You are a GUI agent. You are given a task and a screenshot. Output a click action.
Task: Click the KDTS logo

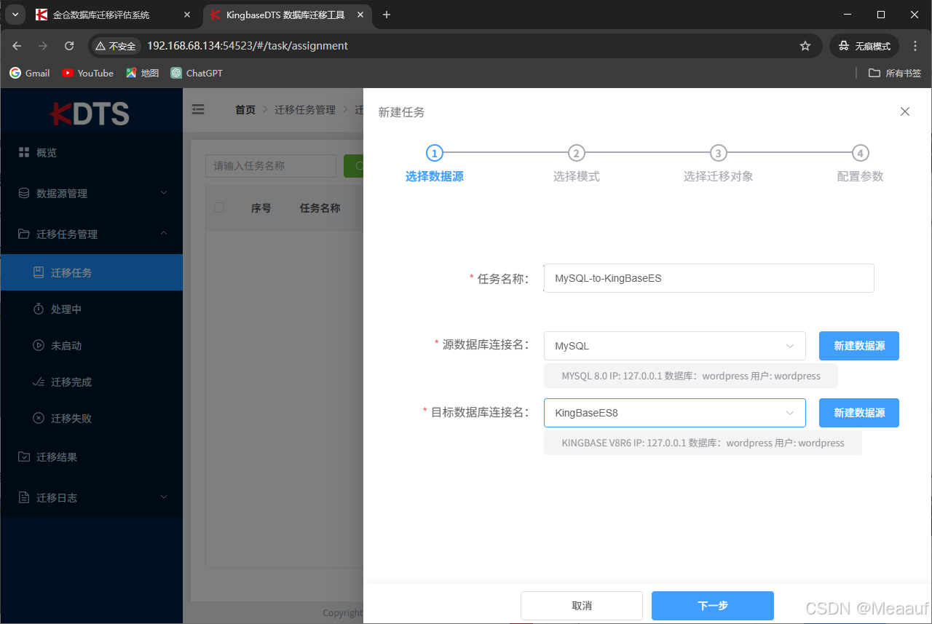coord(90,113)
